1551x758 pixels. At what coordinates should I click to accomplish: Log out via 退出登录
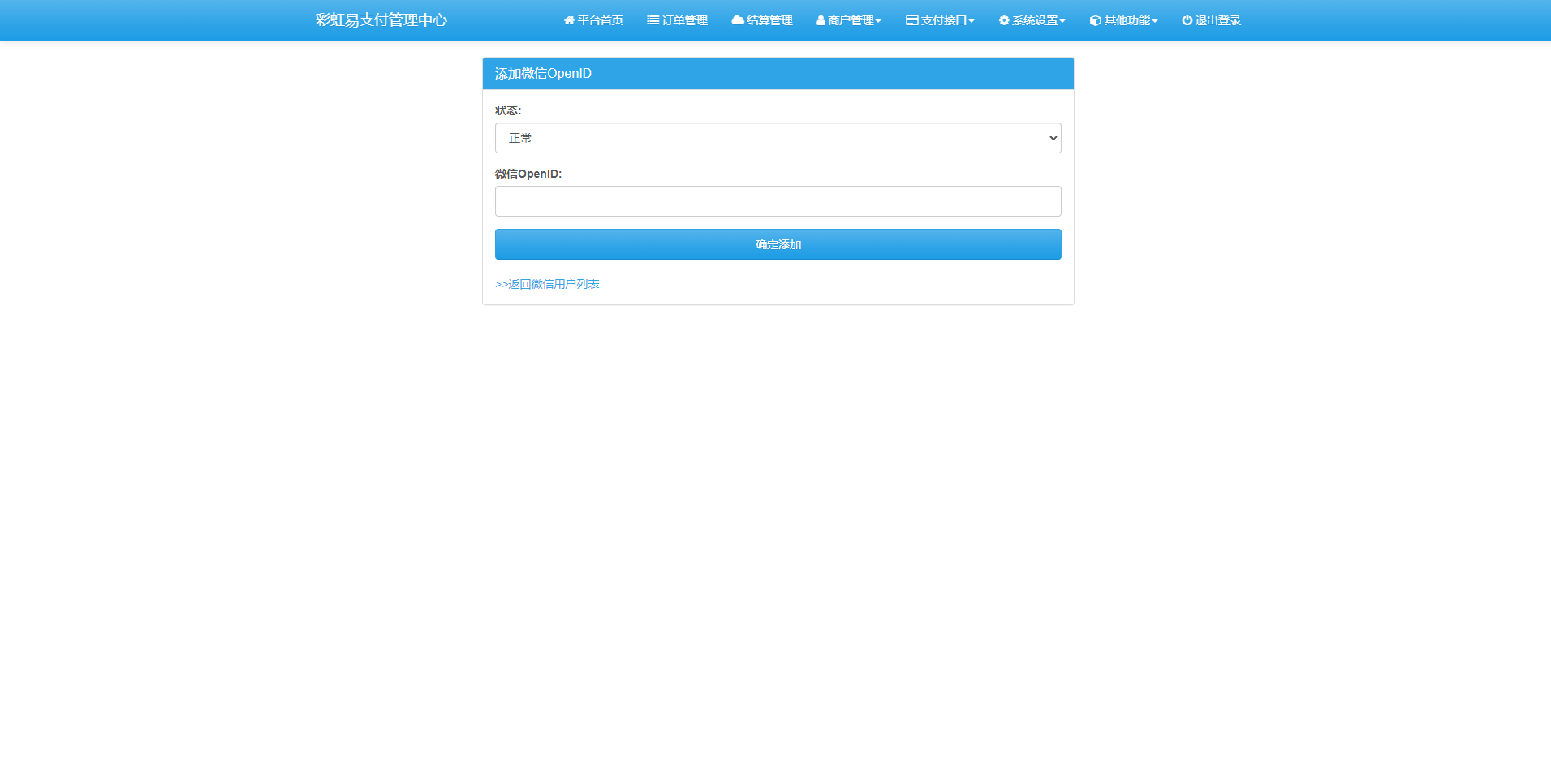point(1212,20)
